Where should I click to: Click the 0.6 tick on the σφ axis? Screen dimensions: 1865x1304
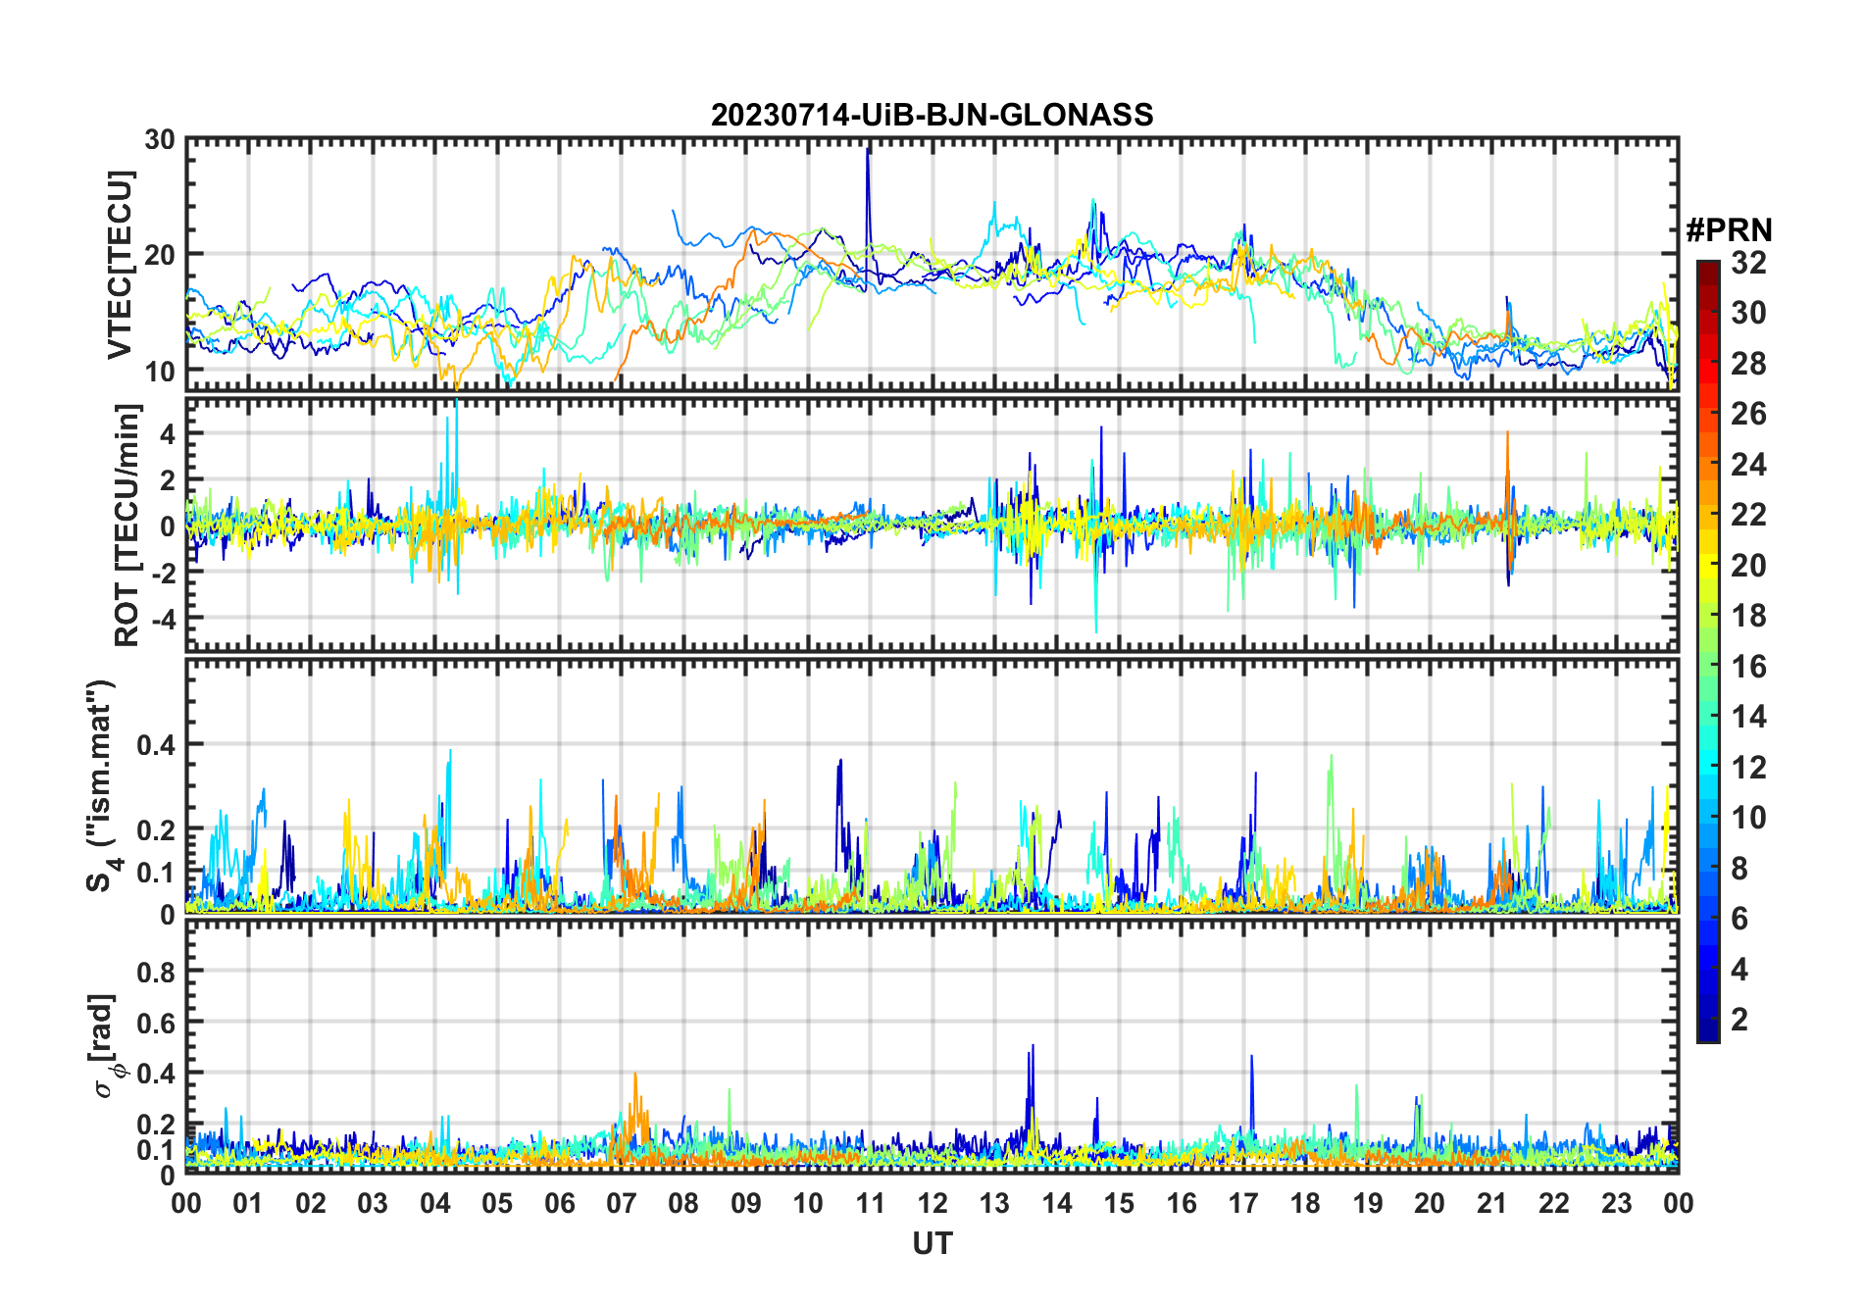click(157, 1023)
